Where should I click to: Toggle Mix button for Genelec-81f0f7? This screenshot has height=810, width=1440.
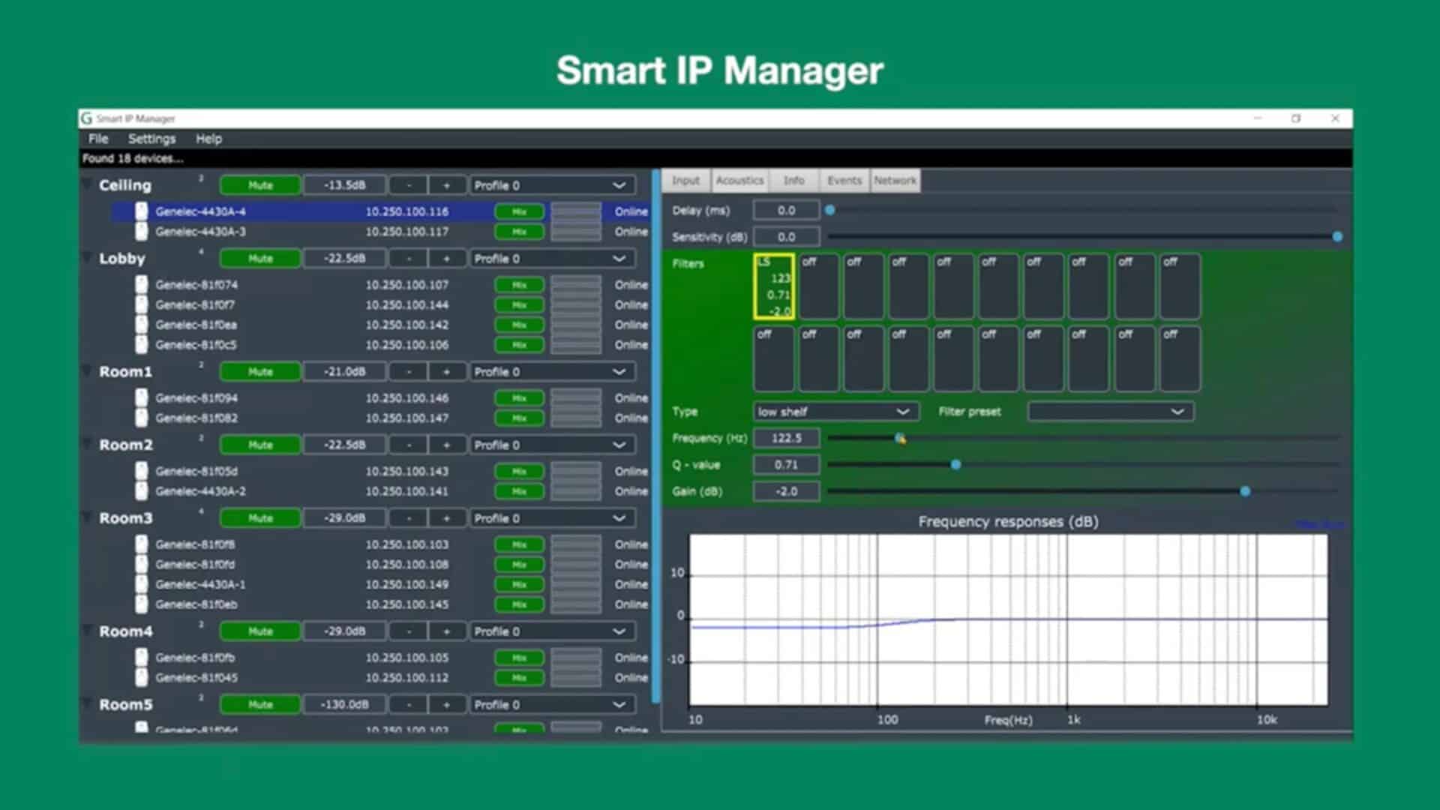(519, 305)
